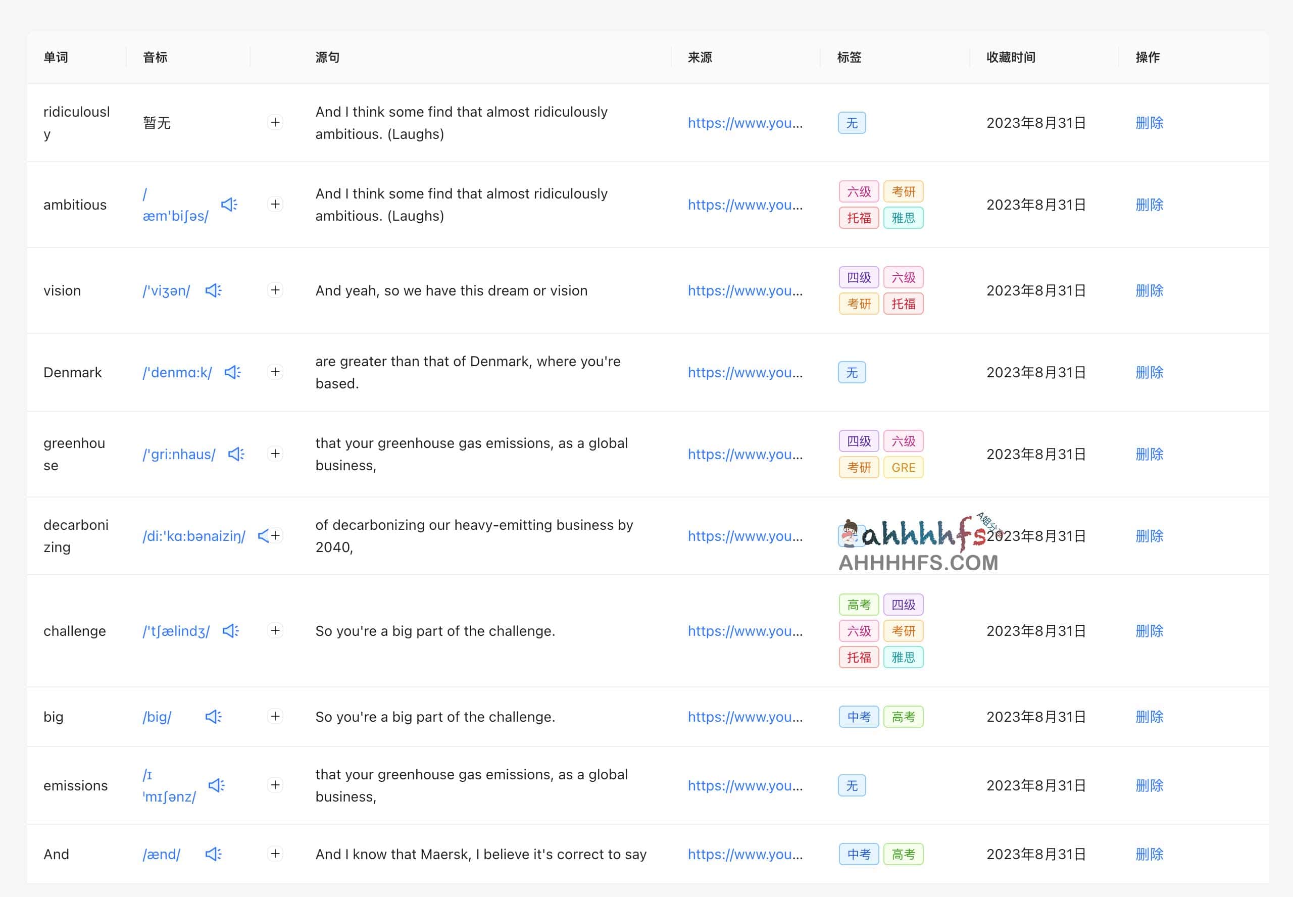Play pronunciation audio for ambitious
1293x897 pixels.
tap(229, 205)
